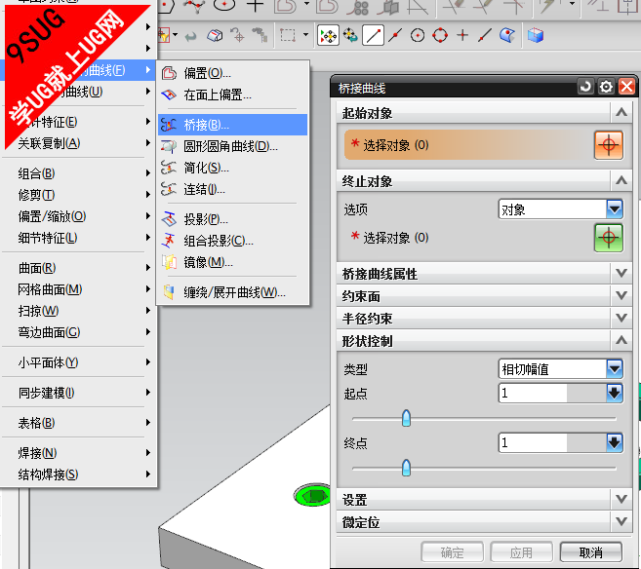Click the Circular Blend Curve icon
This screenshot has height=569, width=641.
[169, 146]
